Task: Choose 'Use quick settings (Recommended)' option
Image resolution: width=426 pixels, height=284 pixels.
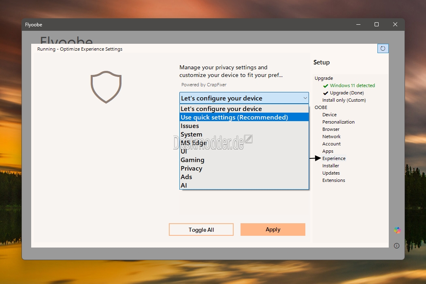Action: click(x=244, y=117)
